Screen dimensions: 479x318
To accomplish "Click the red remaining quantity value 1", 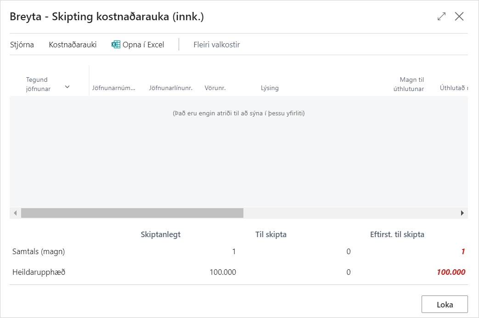I will [x=463, y=251].
